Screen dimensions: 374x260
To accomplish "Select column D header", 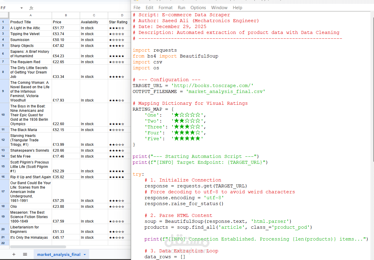I will pos(119,15).
